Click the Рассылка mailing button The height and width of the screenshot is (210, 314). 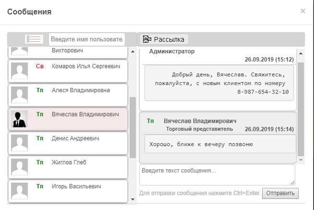point(163,39)
